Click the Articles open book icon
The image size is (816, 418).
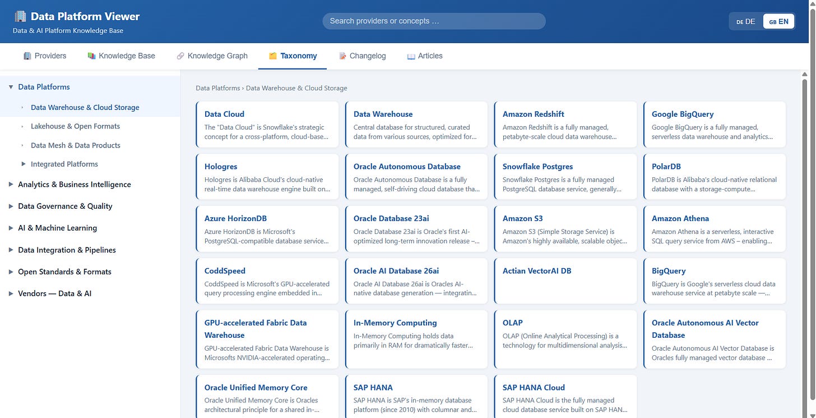click(411, 56)
